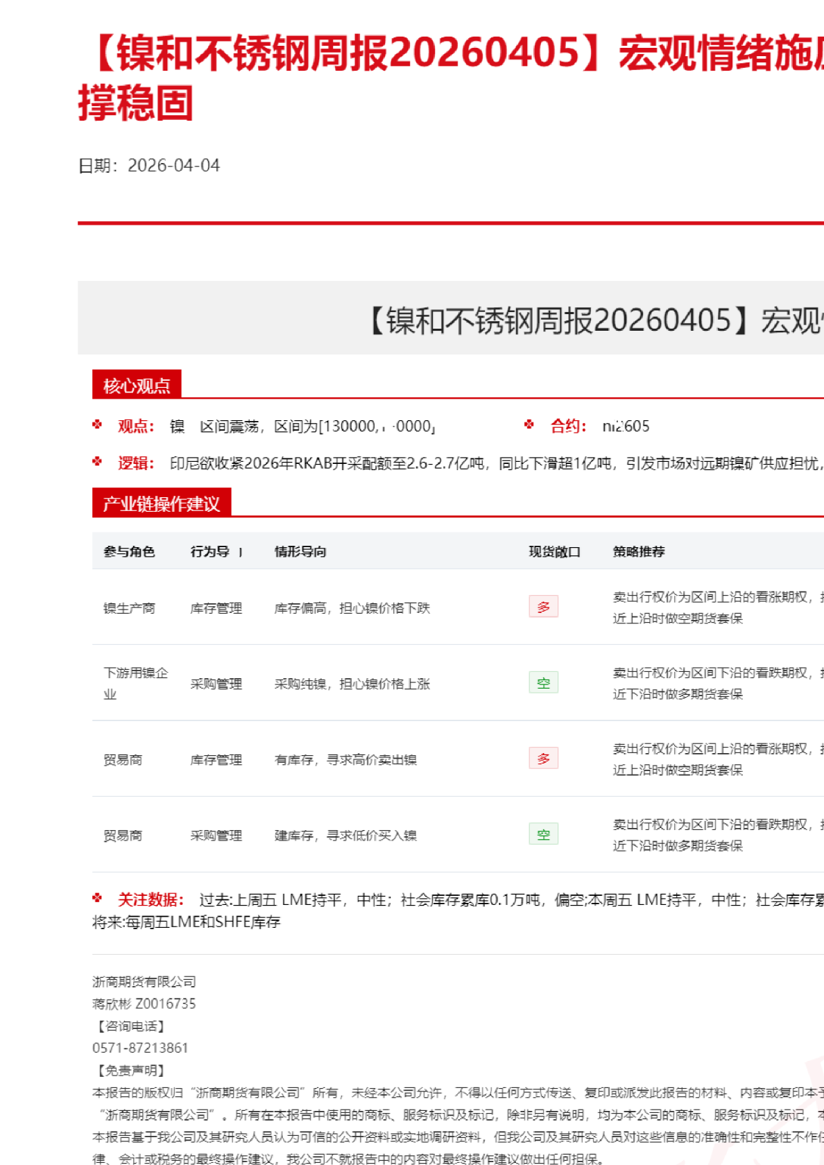Click the 现货敞口 column header
Image resolution: width=824 pixels, height=1165 pixels.
coord(555,552)
